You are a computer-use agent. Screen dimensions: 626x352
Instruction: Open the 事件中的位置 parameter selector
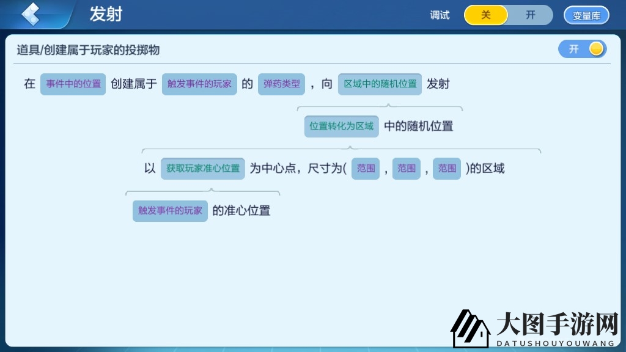(x=73, y=84)
